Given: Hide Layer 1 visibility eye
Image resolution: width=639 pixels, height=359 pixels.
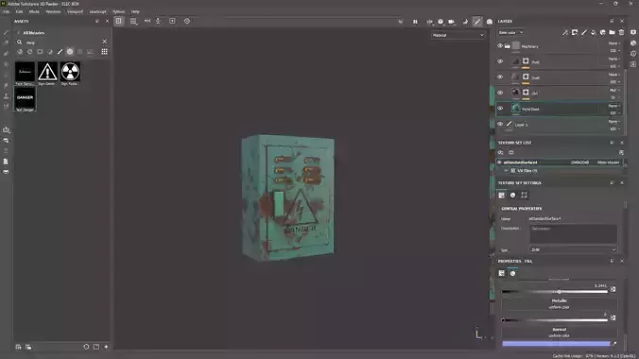Looking at the screenshot, I should click(x=500, y=124).
